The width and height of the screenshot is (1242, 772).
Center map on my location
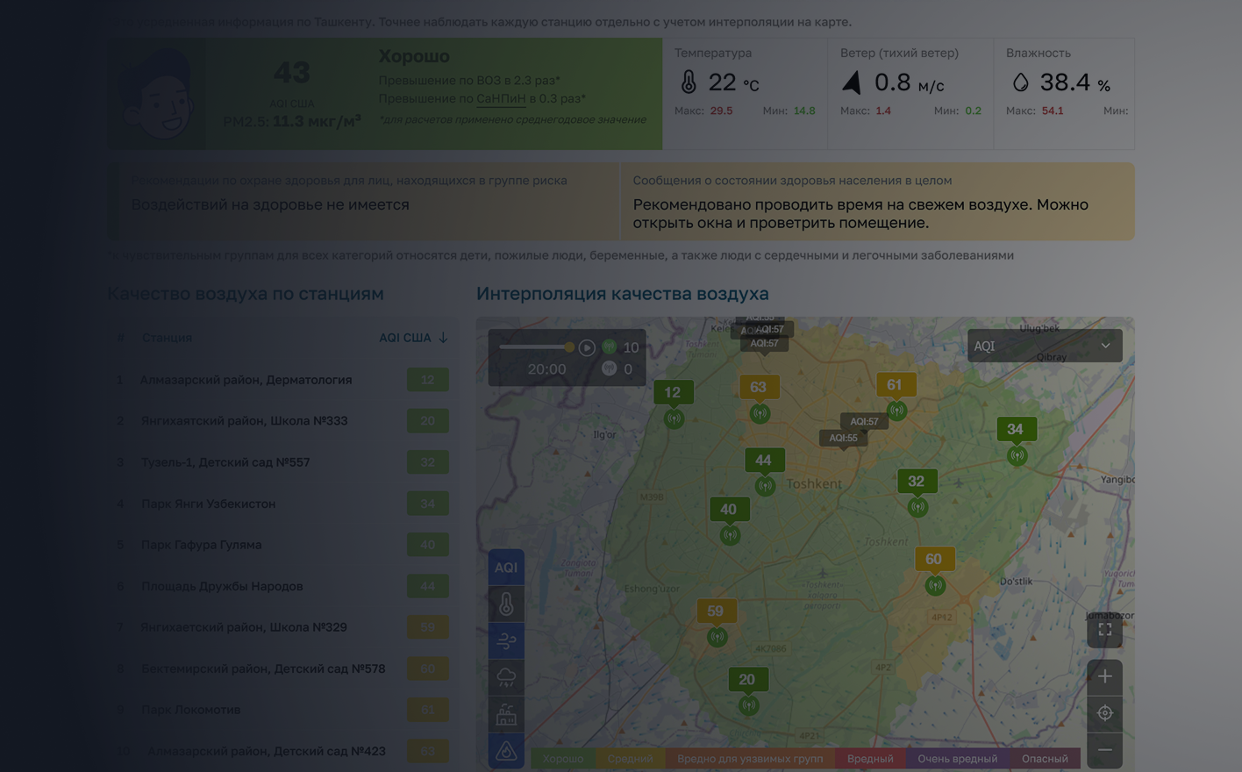[x=1104, y=713]
